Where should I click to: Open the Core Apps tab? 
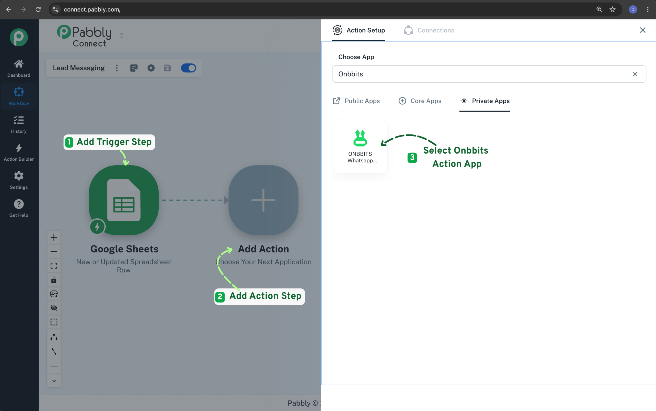420,101
